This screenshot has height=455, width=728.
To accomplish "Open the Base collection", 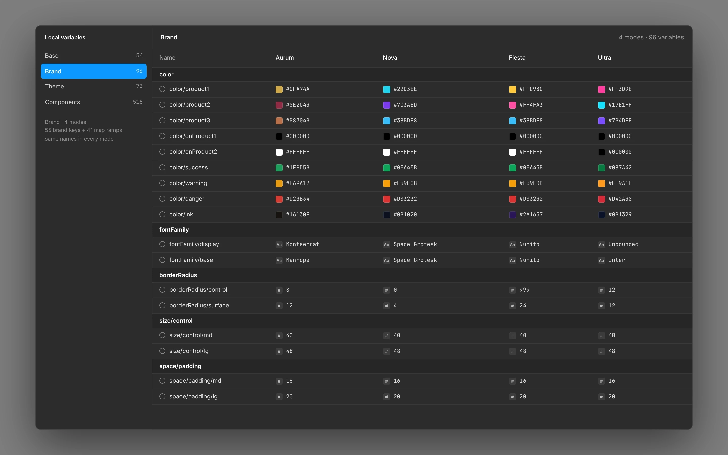I will (x=94, y=56).
